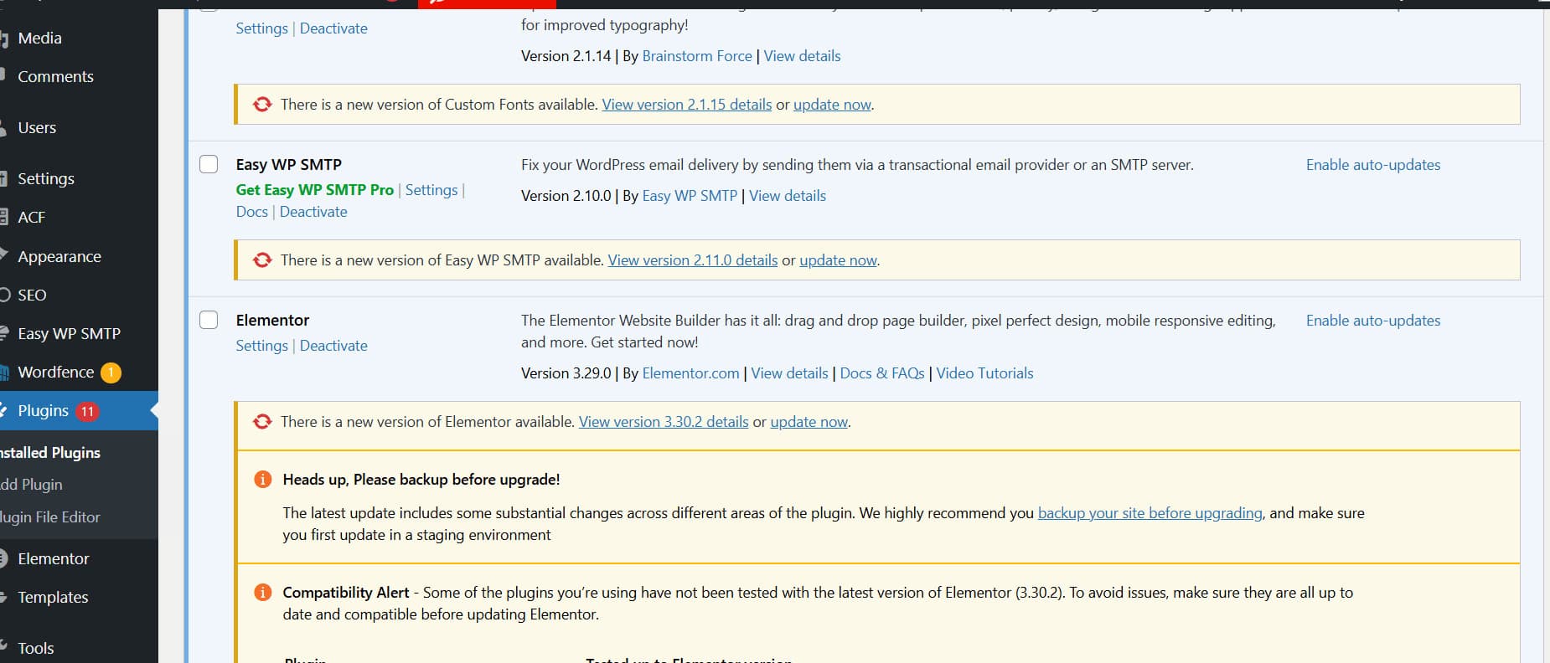
Task: Open Tools sidebar menu
Action: click(x=35, y=648)
